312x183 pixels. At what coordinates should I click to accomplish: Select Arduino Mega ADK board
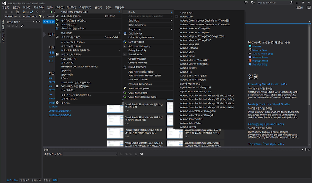(209, 44)
